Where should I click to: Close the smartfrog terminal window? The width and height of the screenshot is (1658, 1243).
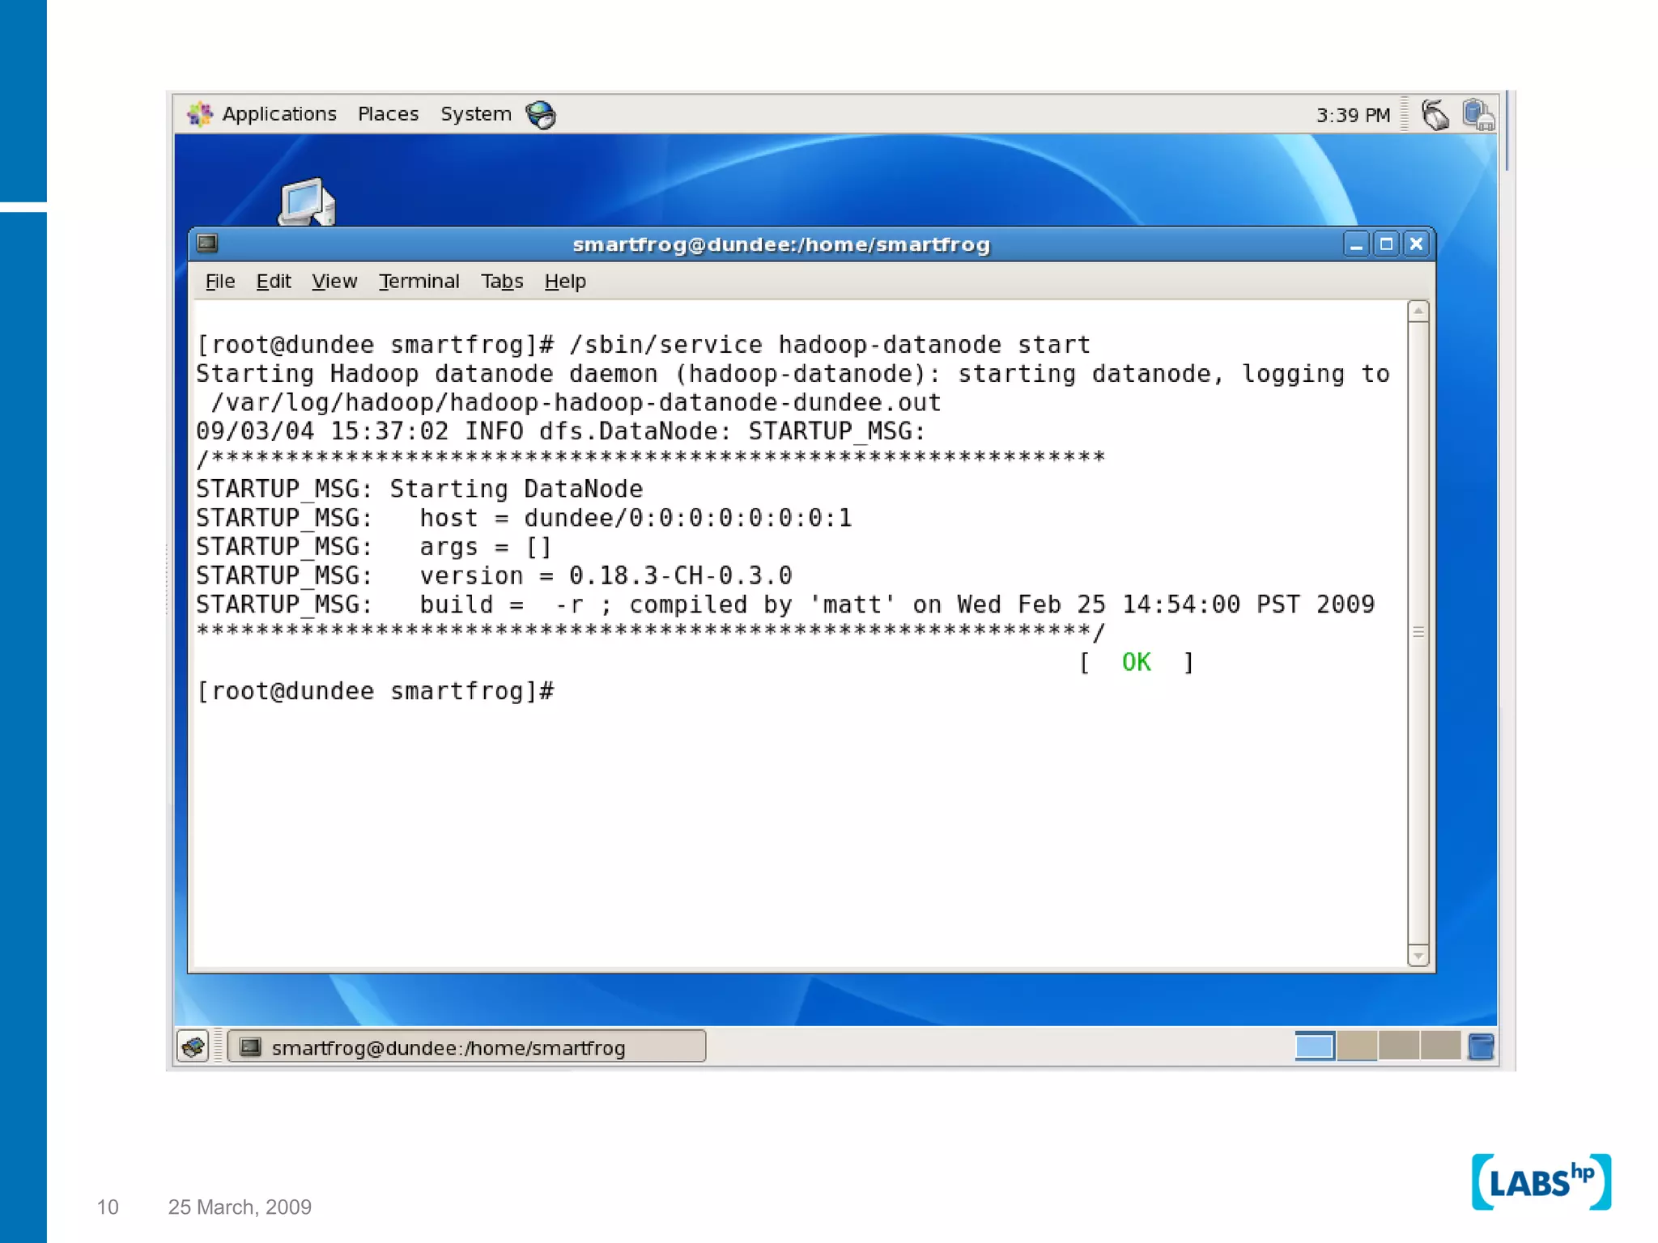click(1416, 244)
